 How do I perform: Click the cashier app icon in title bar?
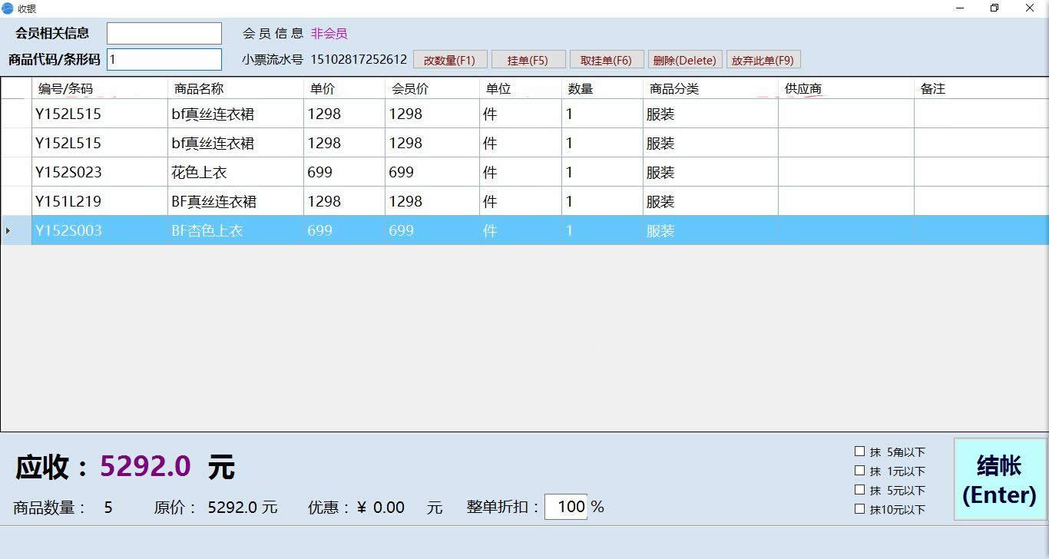[8, 8]
